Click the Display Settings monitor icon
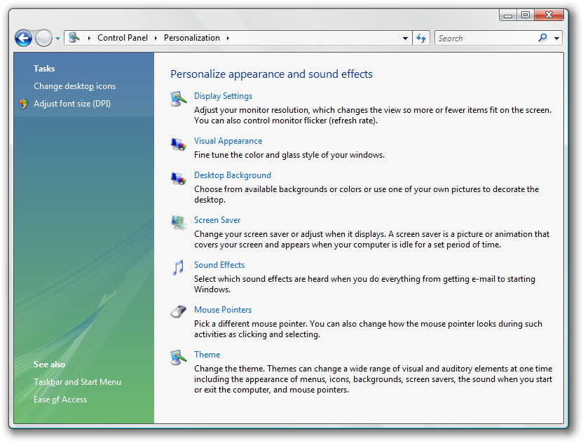 pyautogui.click(x=179, y=99)
